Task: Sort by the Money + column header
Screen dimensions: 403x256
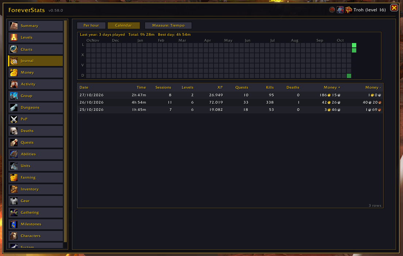Action: pyautogui.click(x=332, y=88)
